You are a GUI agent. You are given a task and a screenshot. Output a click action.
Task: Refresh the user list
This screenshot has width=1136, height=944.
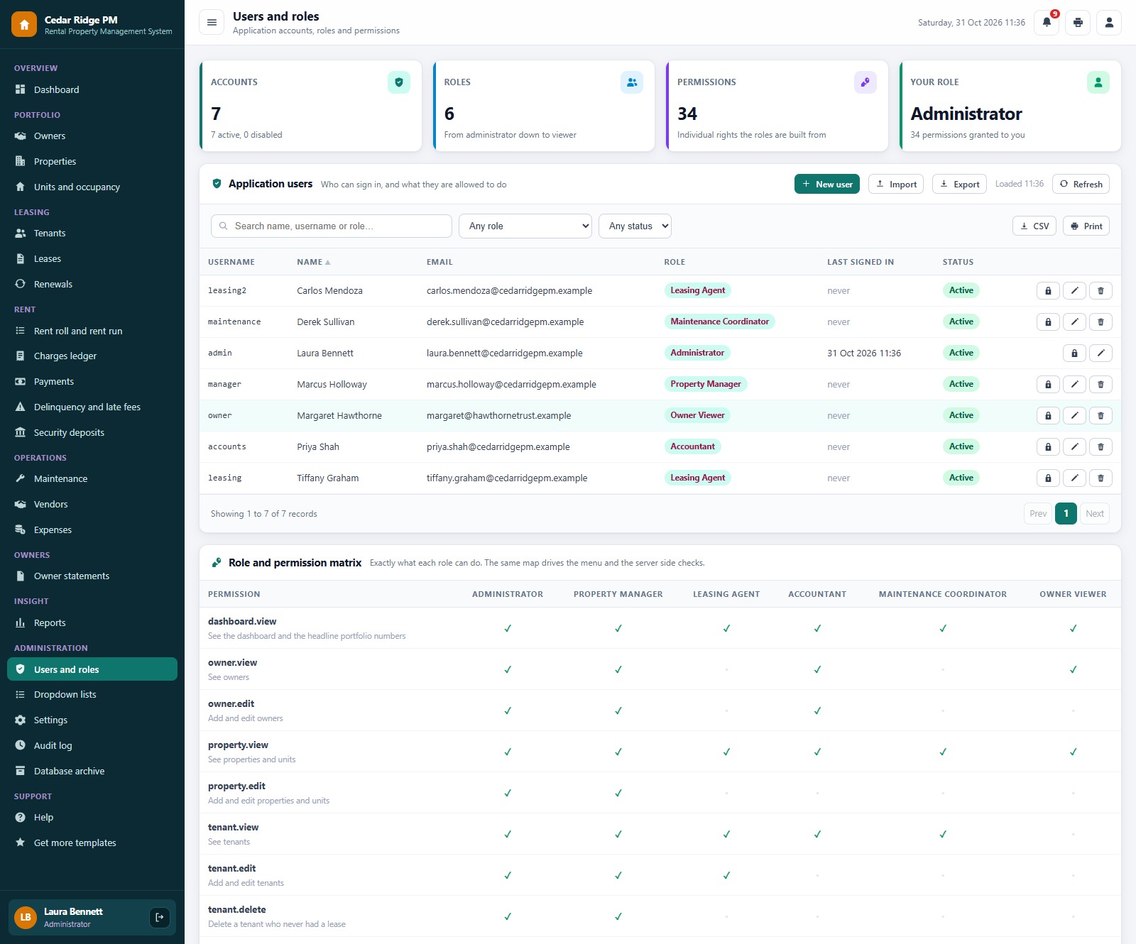point(1081,184)
